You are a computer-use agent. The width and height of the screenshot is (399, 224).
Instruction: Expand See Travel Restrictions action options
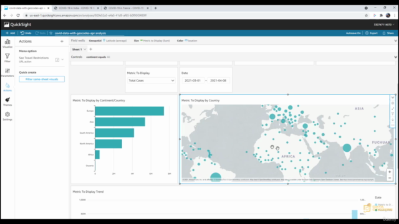pyautogui.click(x=62, y=60)
